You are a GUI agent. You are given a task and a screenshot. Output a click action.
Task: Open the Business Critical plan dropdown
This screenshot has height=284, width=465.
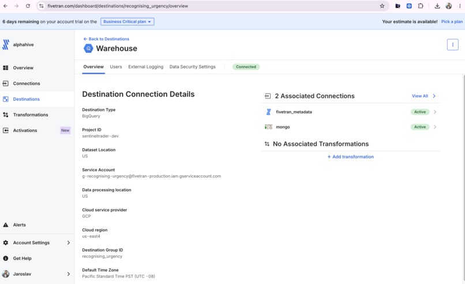[127, 22]
